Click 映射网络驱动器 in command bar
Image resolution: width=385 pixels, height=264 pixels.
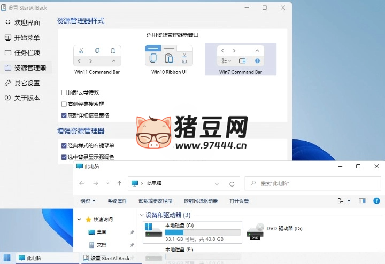tap(201, 201)
